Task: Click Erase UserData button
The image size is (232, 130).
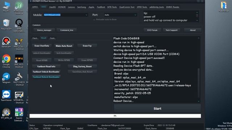Action: point(42,46)
